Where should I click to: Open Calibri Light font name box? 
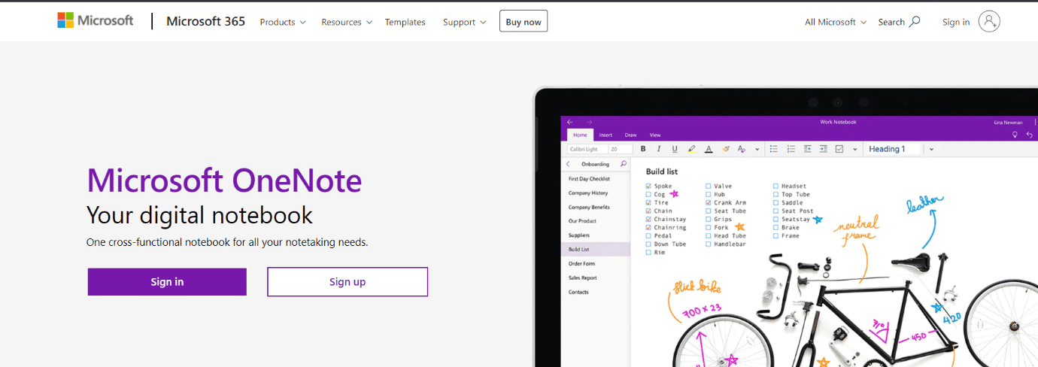pos(587,149)
